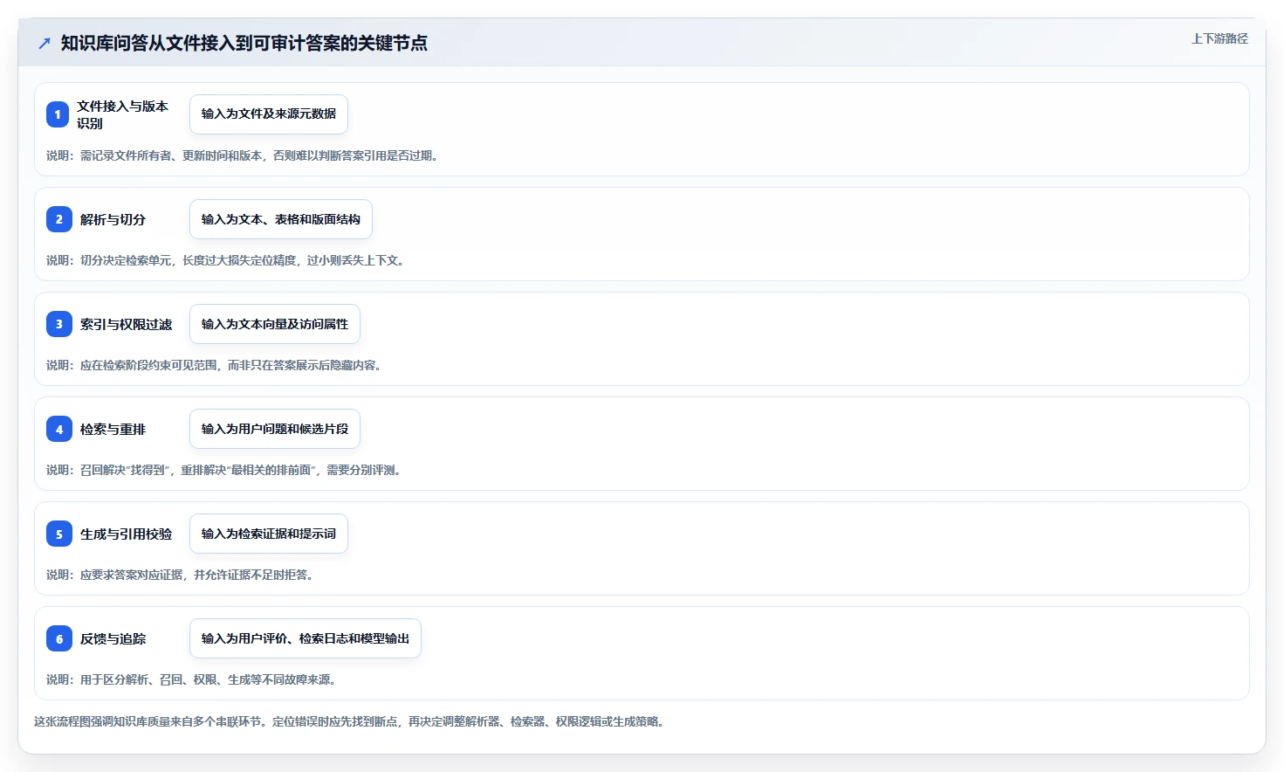The image size is (1284, 772).
Task: Select step number 3 badge
Action: tap(59, 324)
